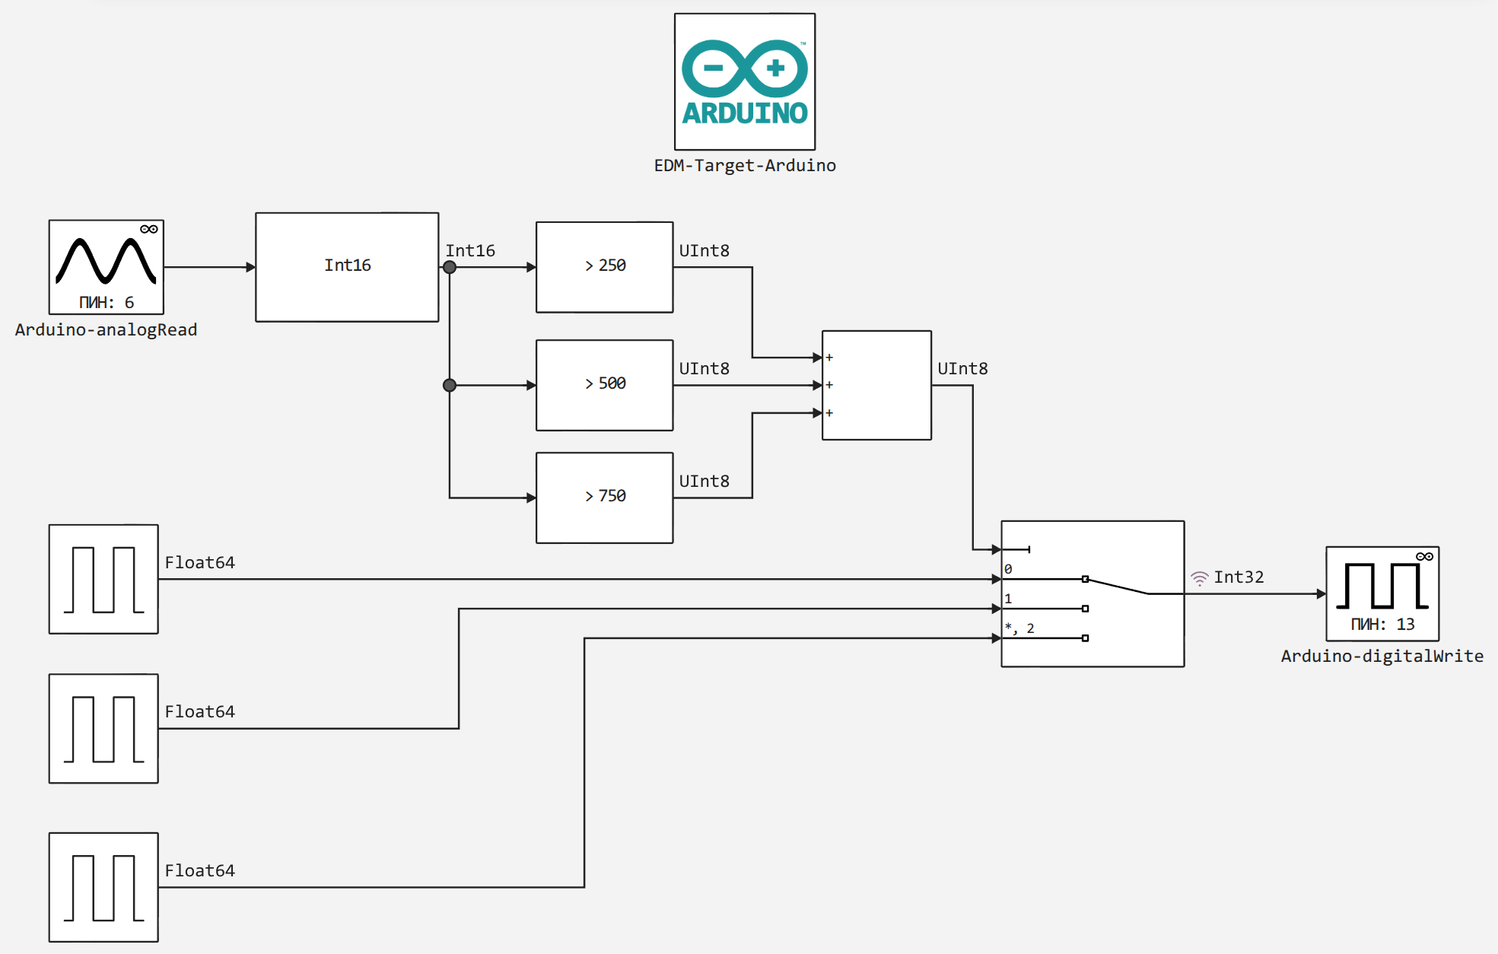The width and height of the screenshot is (1498, 954).
Task: Click the Arduino-digitalWrite label text
Action: point(1382,656)
